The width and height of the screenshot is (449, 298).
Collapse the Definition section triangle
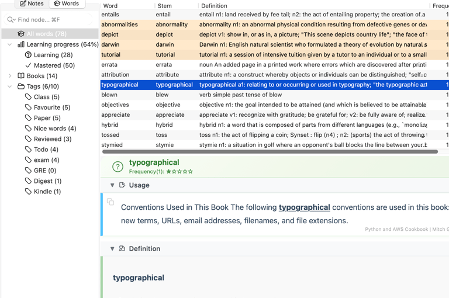click(x=112, y=249)
